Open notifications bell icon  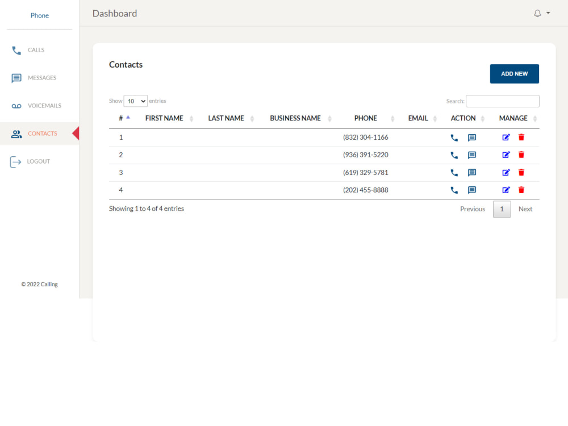[537, 14]
